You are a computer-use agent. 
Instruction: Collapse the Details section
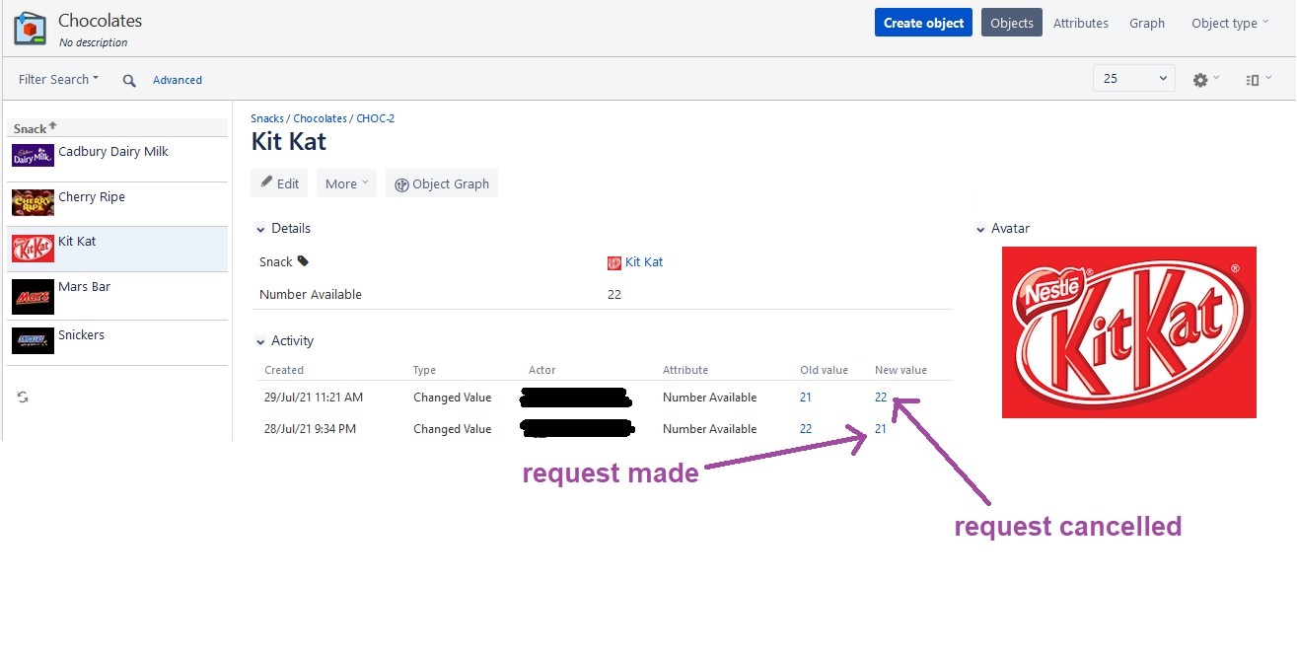pyautogui.click(x=261, y=228)
